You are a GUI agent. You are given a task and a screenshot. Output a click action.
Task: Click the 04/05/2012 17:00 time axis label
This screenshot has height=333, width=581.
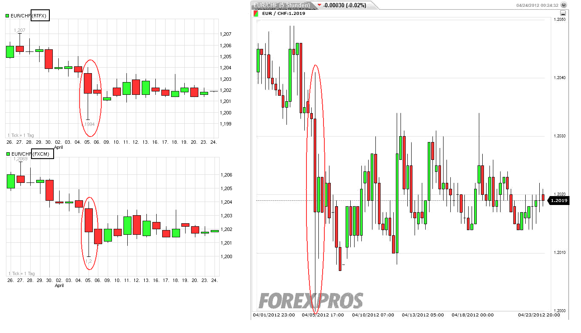click(323, 315)
